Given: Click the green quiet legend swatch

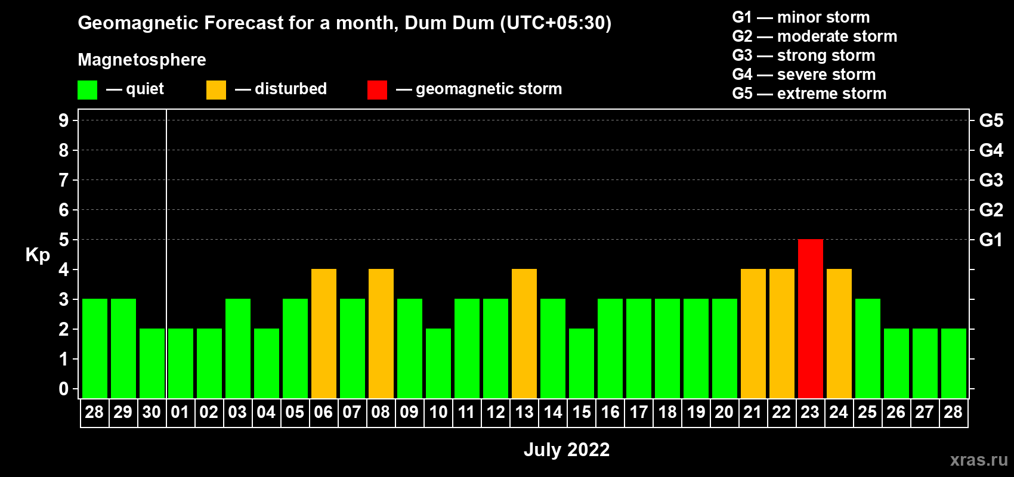Looking at the screenshot, I should pos(87,90).
